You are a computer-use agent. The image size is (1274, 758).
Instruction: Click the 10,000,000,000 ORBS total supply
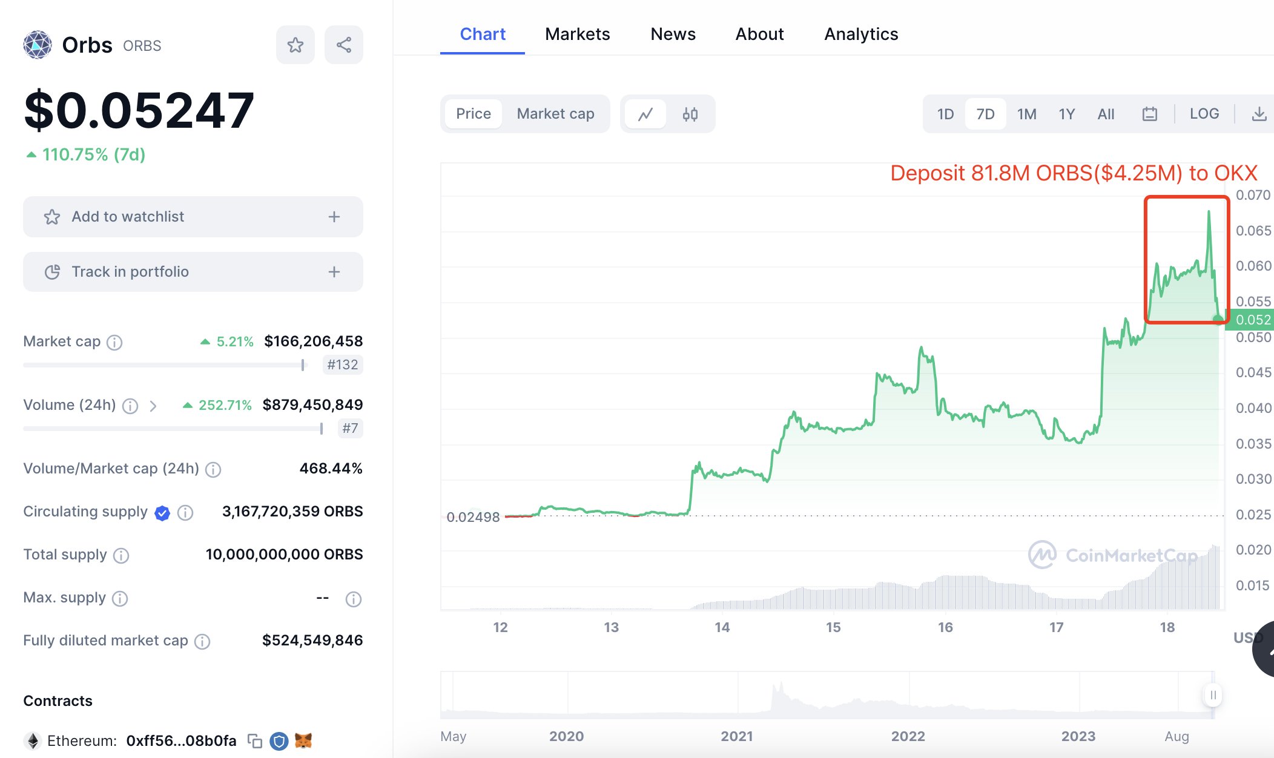(284, 555)
